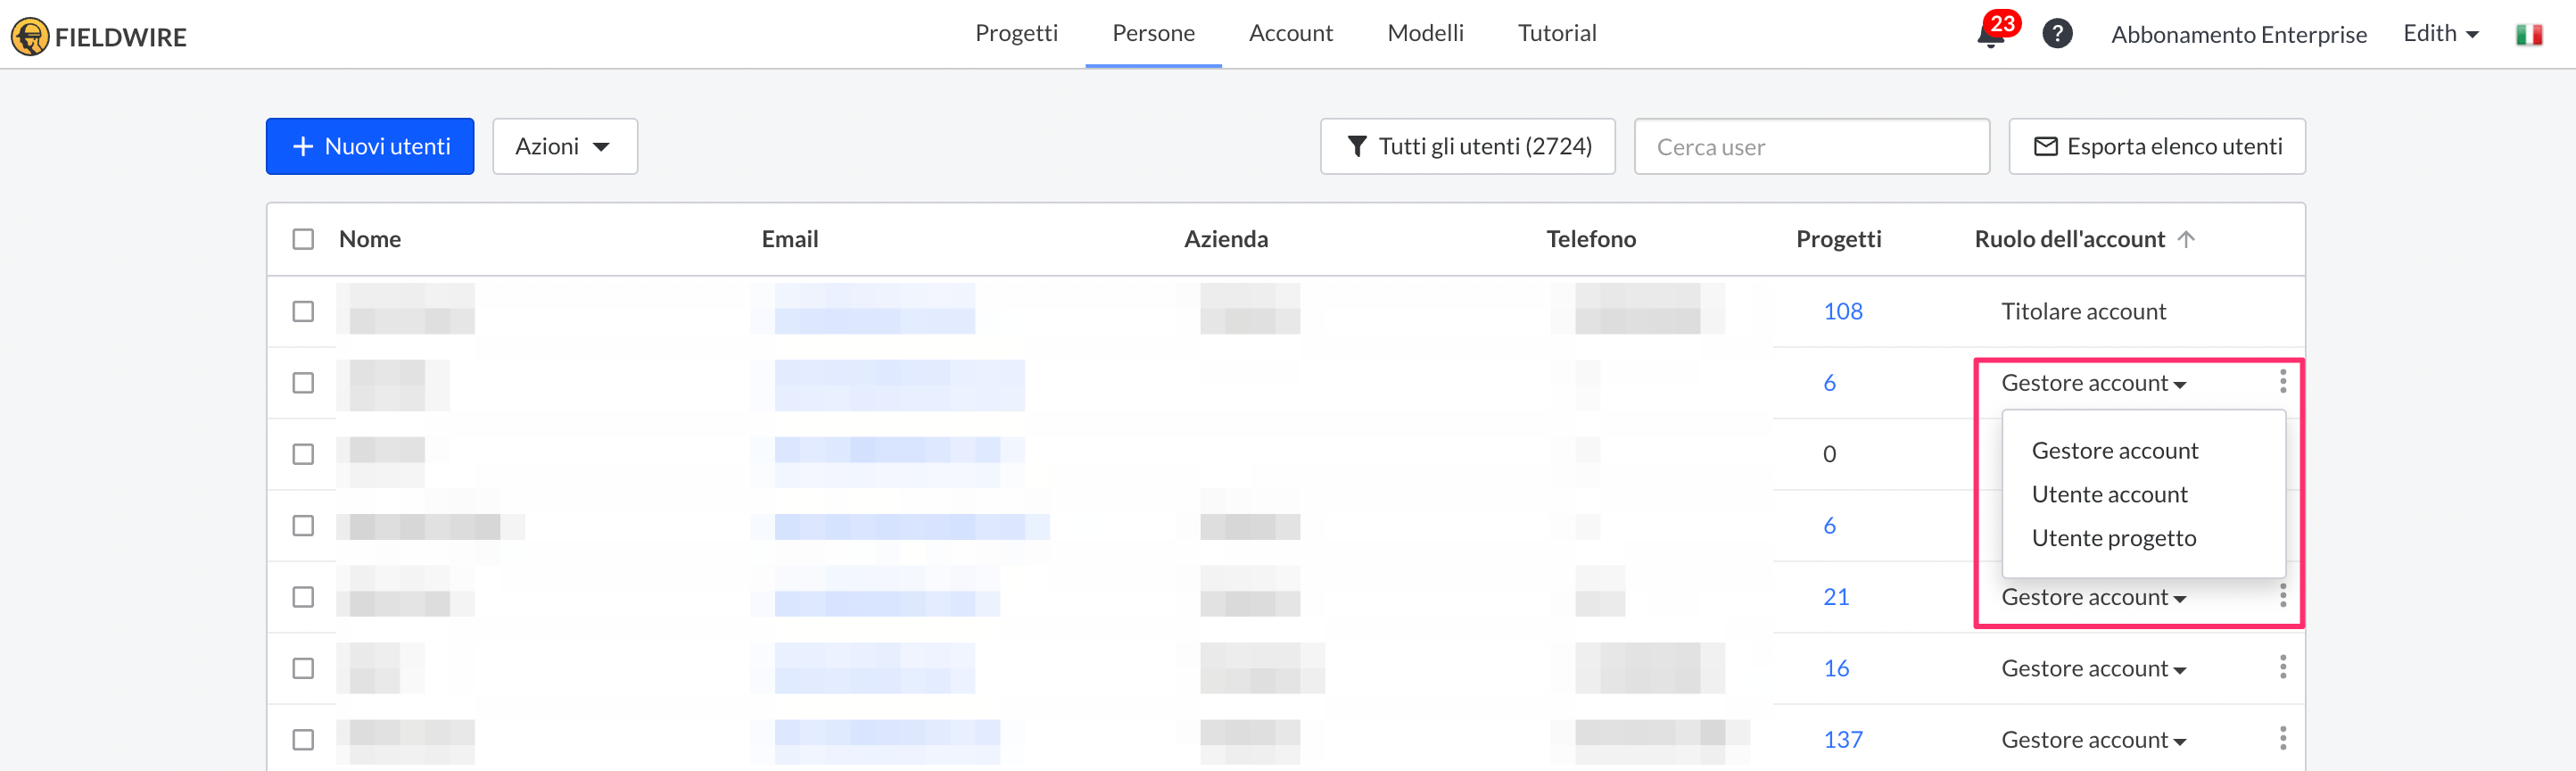The image size is (2576, 771).
Task: Open the Azioni dropdown
Action: 564,146
